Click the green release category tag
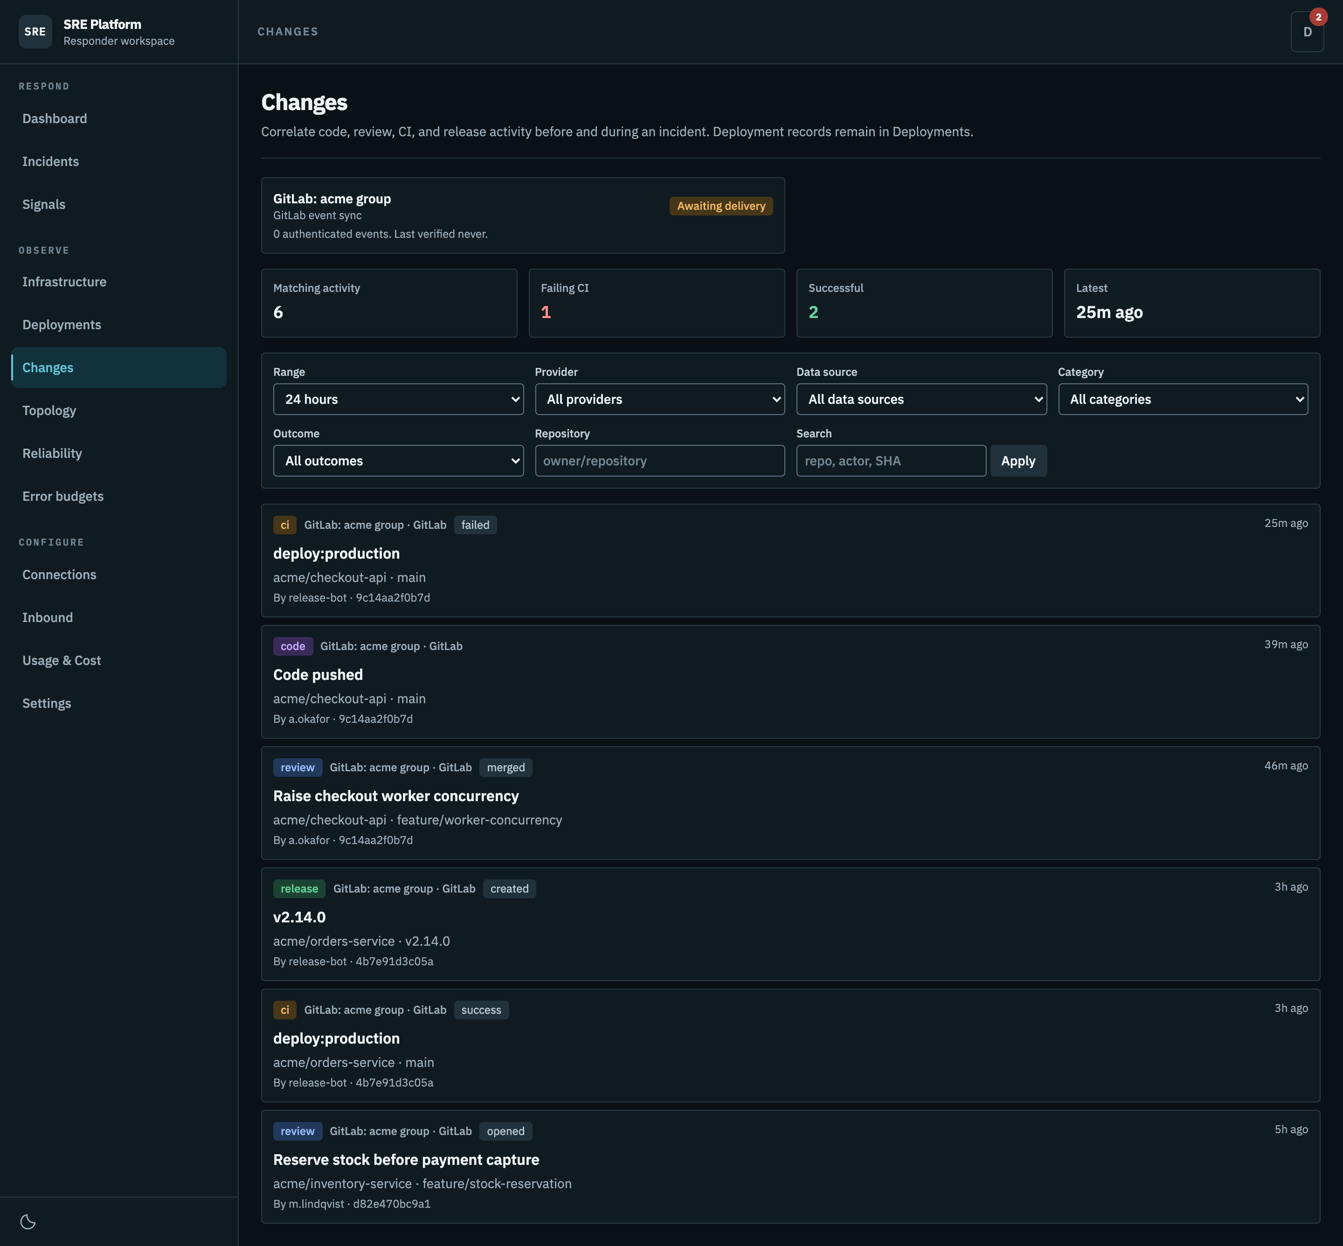This screenshot has width=1343, height=1246. coord(299,889)
